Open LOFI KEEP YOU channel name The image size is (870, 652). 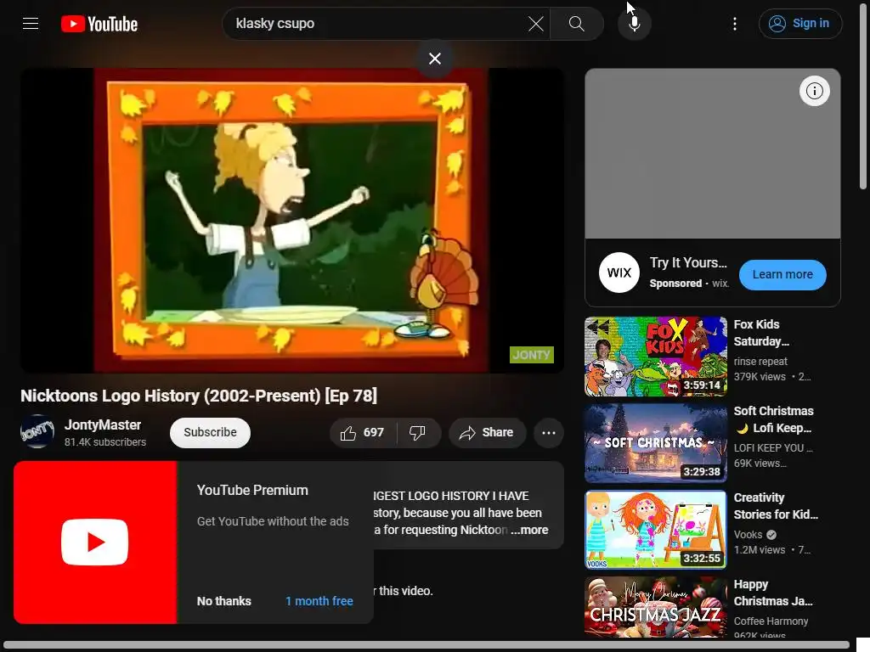(773, 448)
